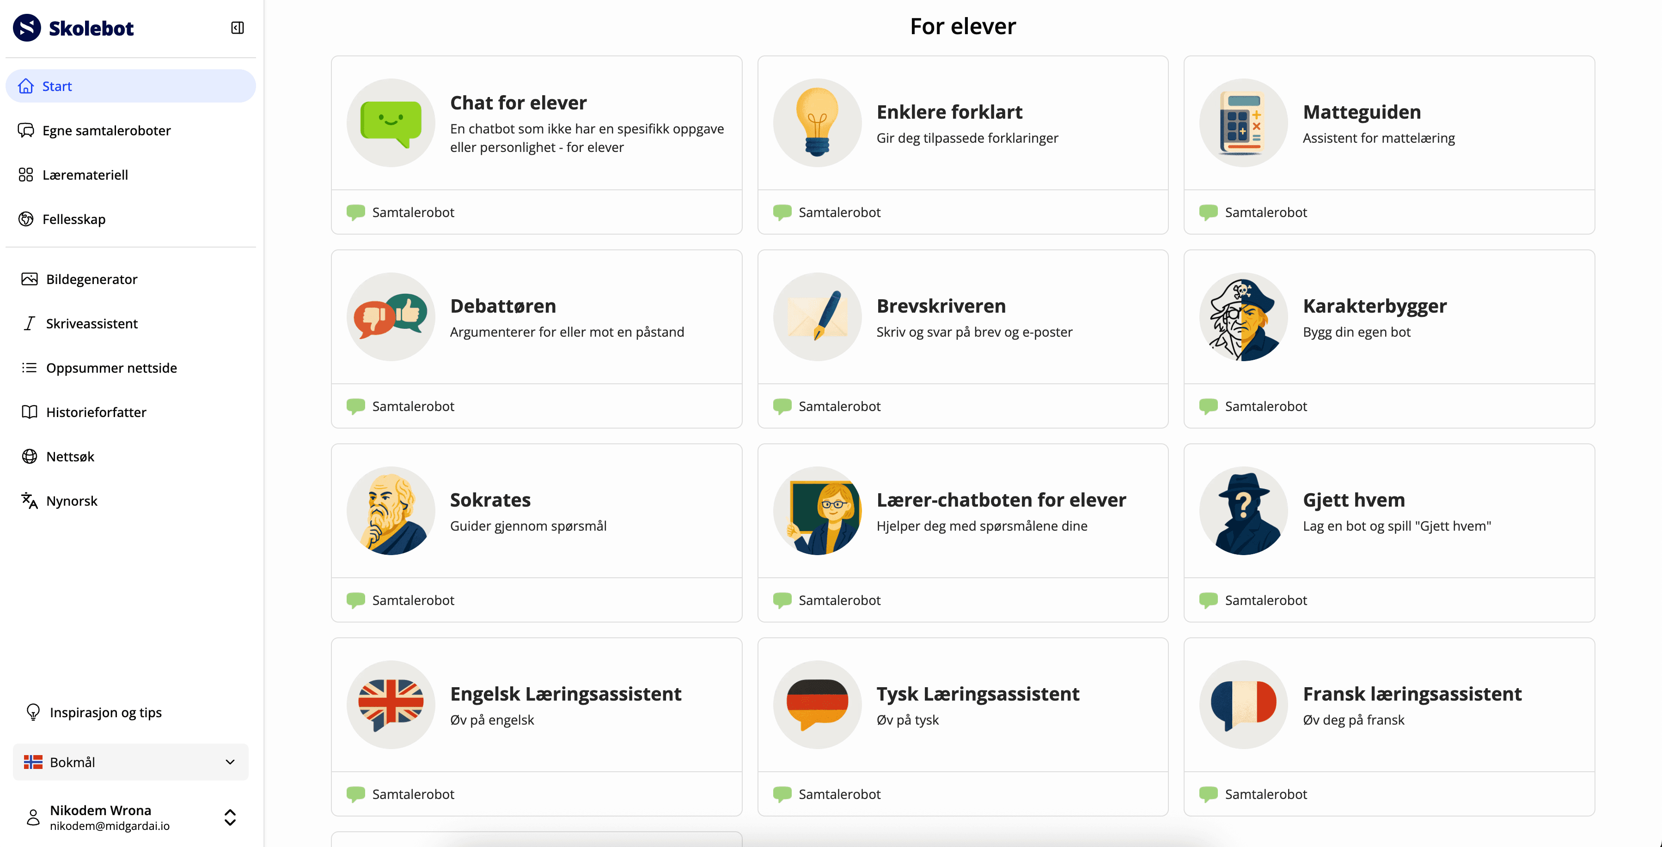Select the Skriveassistent tool
Image resolution: width=1662 pixels, height=847 pixels.
(x=91, y=323)
